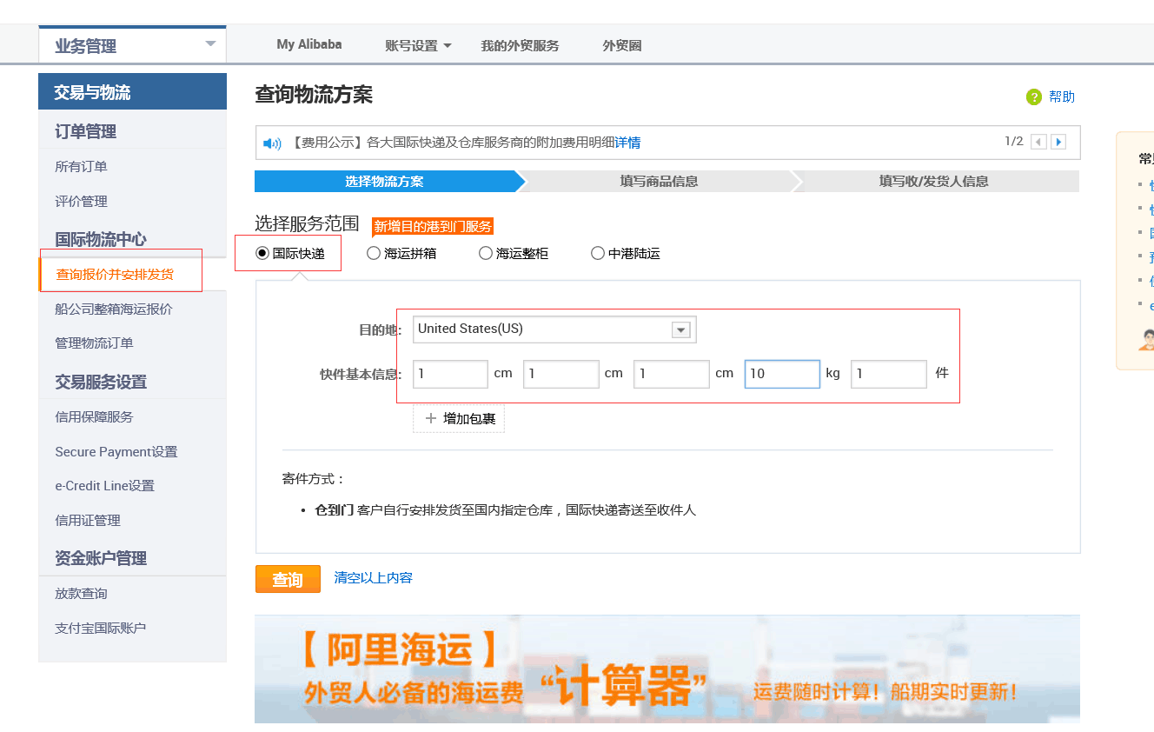Viewport: 1154px width, 732px height.
Task: Select the 海运拼箱 radio option
Action: (x=374, y=253)
